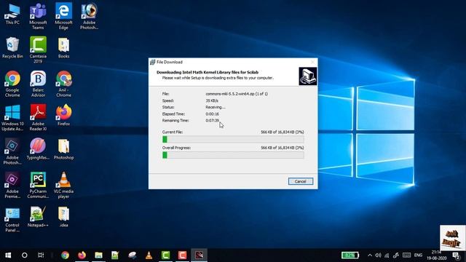Open the volume control in tray
This screenshot has width=466, height=262.
[378, 255]
